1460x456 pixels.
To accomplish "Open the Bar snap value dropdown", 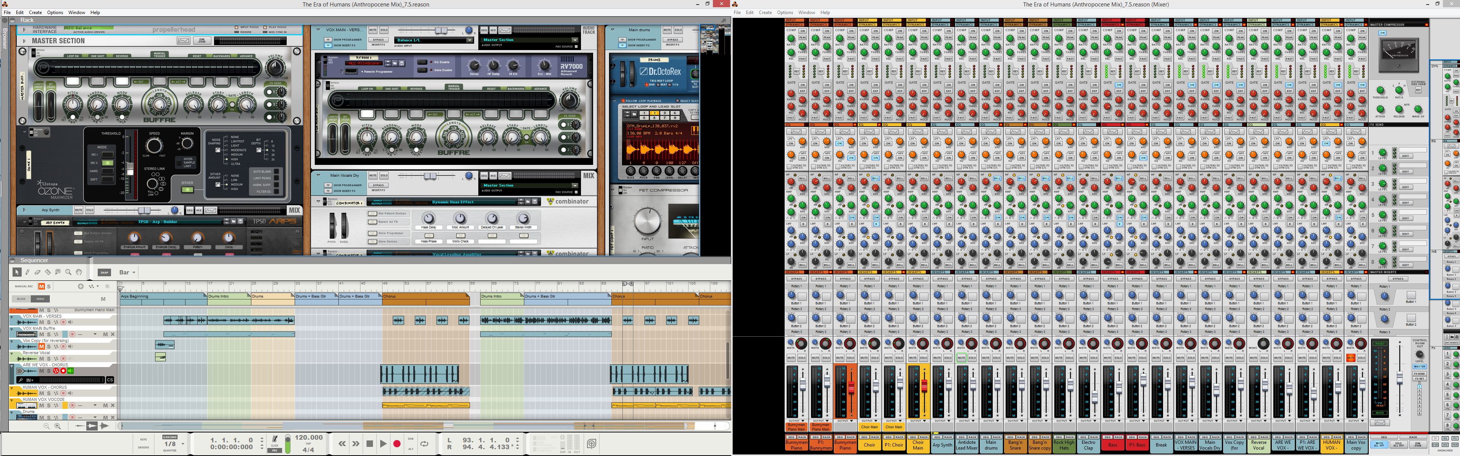I will (x=128, y=272).
